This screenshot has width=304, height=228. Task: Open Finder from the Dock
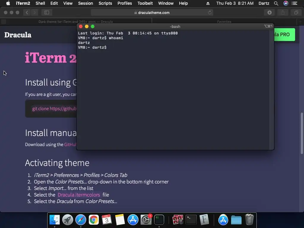tap(55, 220)
